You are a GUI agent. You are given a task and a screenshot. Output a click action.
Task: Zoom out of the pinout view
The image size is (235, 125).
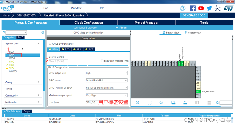click(x=161, y=102)
